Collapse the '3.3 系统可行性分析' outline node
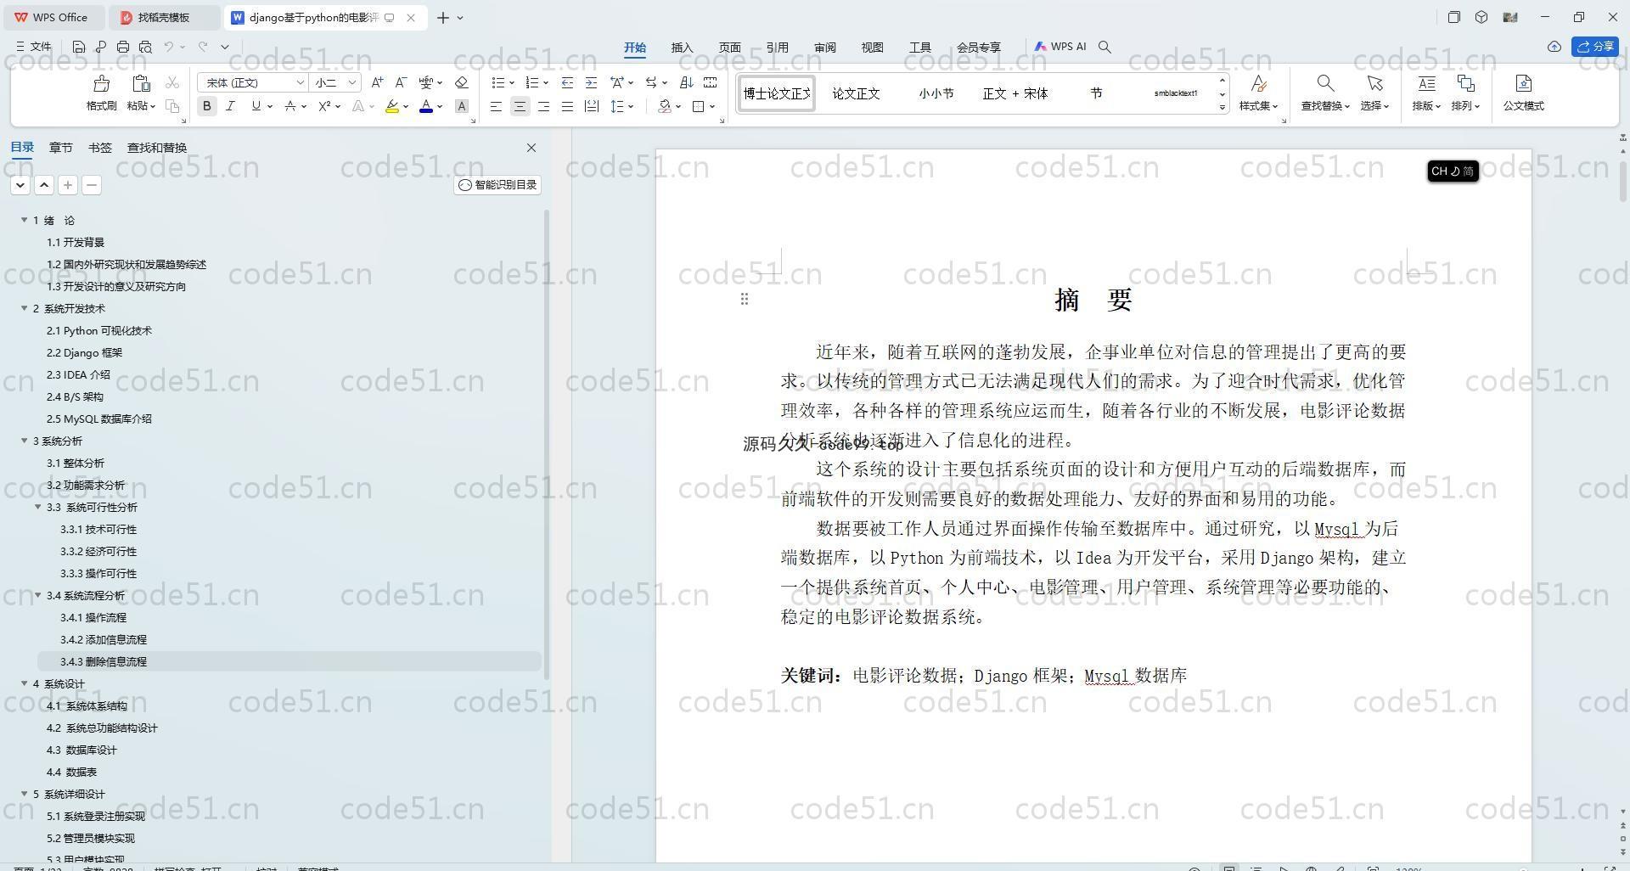 38,507
